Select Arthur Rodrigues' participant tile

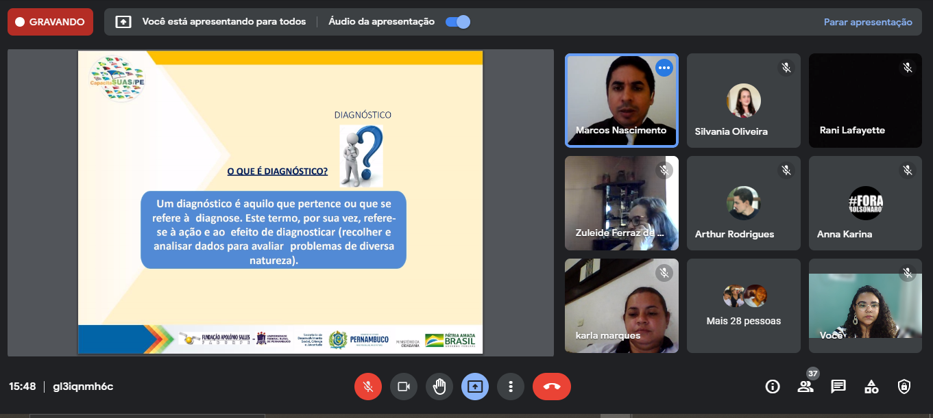tap(743, 203)
